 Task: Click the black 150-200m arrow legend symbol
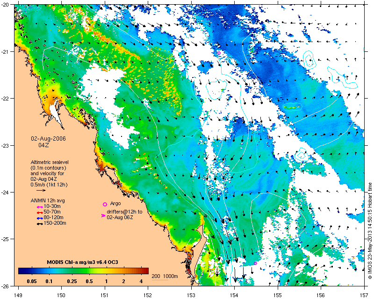pos(40,224)
